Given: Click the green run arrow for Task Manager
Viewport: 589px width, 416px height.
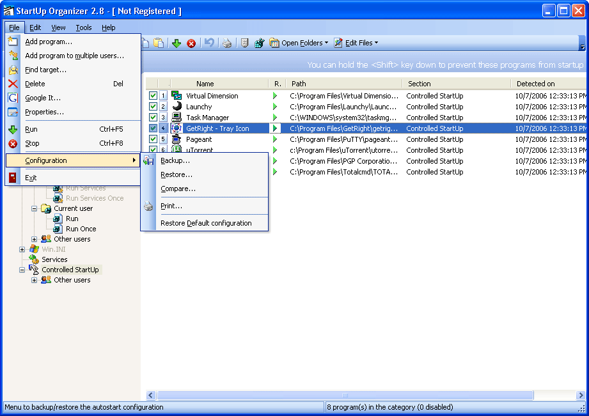Looking at the screenshot, I should point(275,118).
